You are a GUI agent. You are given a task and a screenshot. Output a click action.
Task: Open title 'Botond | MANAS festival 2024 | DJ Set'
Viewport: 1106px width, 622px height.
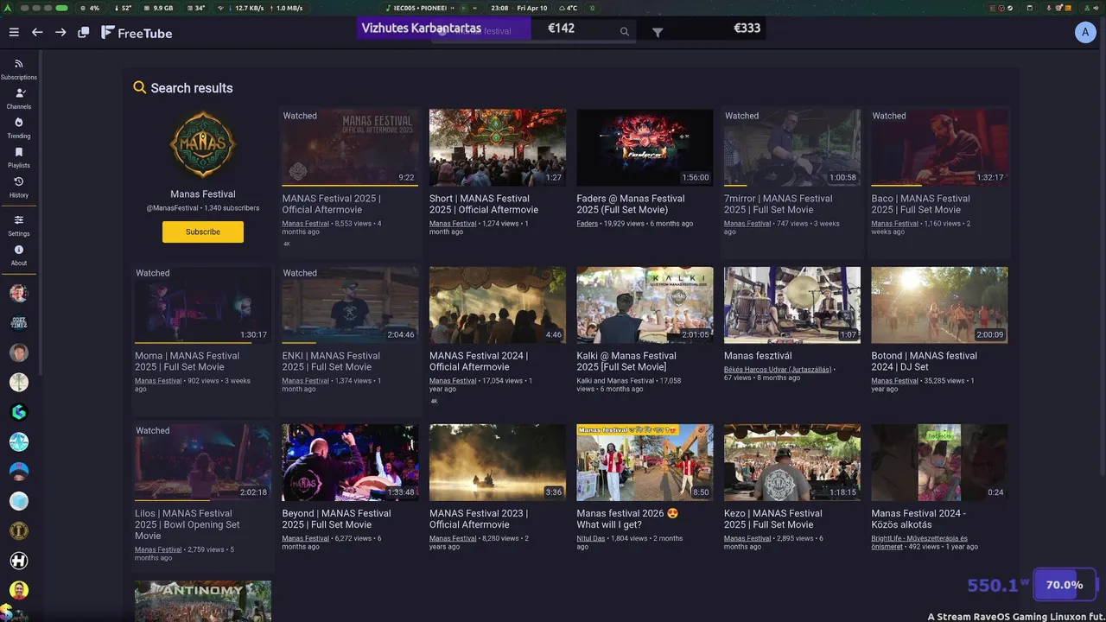[x=925, y=361]
